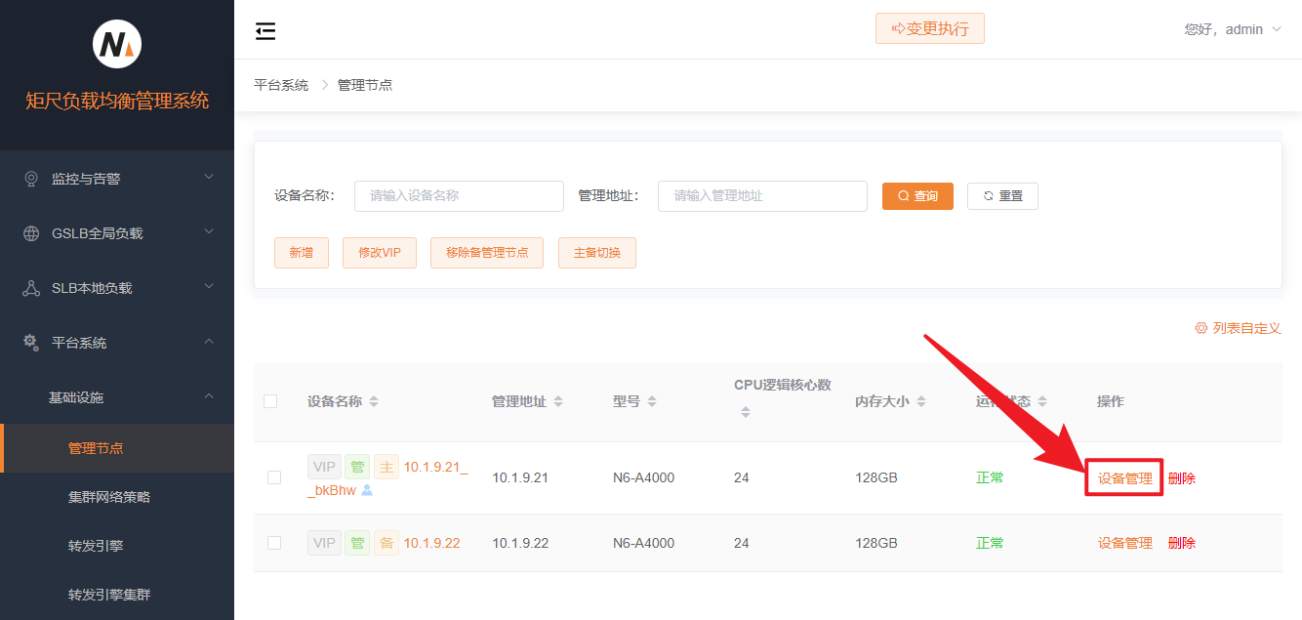The image size is (1302, 620).
Task: Click the user icon beside 10.1.9.21__bkBhw
Action: click(367, 490)
